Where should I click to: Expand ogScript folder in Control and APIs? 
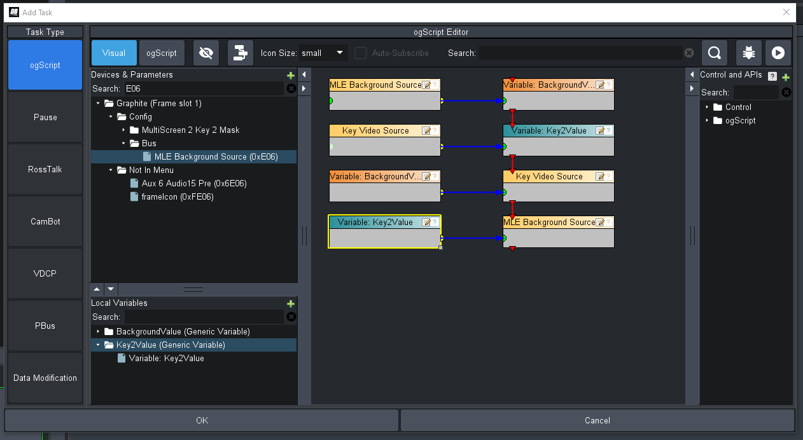(x=707, y=121)
